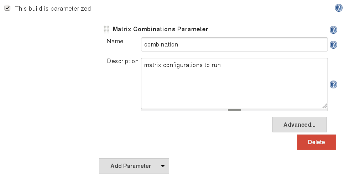The width and height of the screenshot is (345, 175).
Task: Click the 'Name' field label
Action: click(115, 41)
